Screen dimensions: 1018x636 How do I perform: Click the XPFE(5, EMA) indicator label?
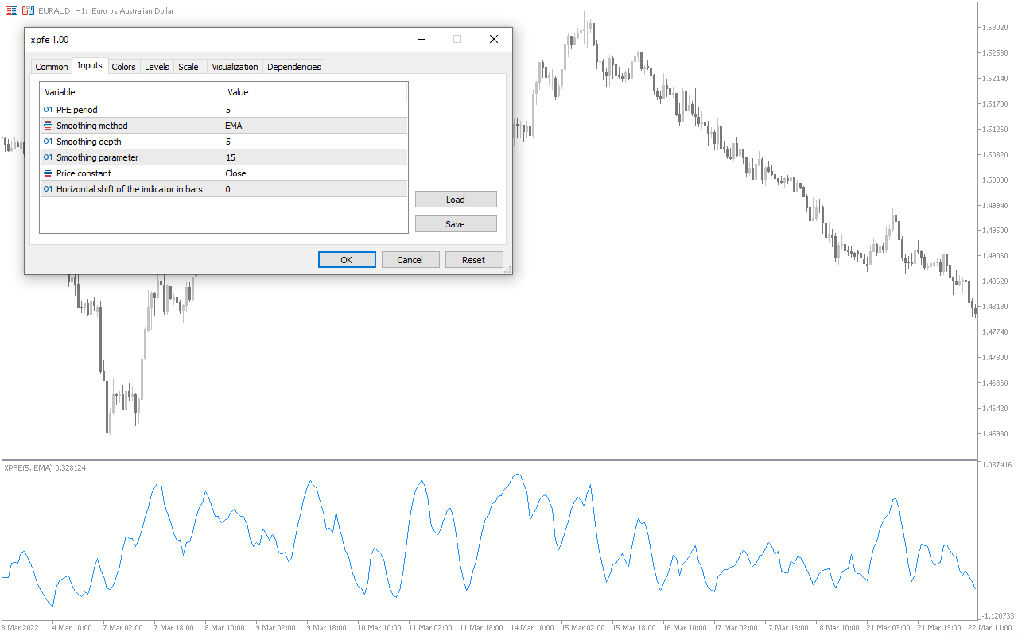coord(45,468)
